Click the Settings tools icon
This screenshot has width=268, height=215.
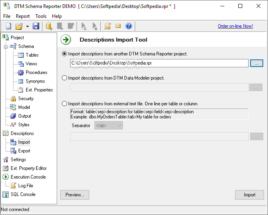click(x=6, y=160)
